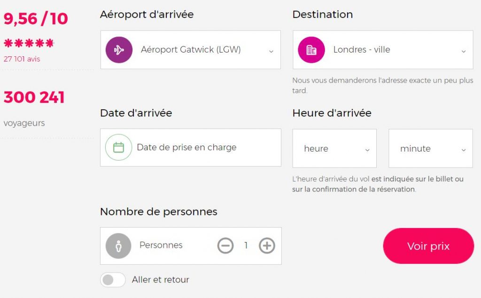The height and width of the screenshot is (298, 481).
Task: Click the 9,56 /10 rating score
Action: pyautogui.click(x=35, y=19)
